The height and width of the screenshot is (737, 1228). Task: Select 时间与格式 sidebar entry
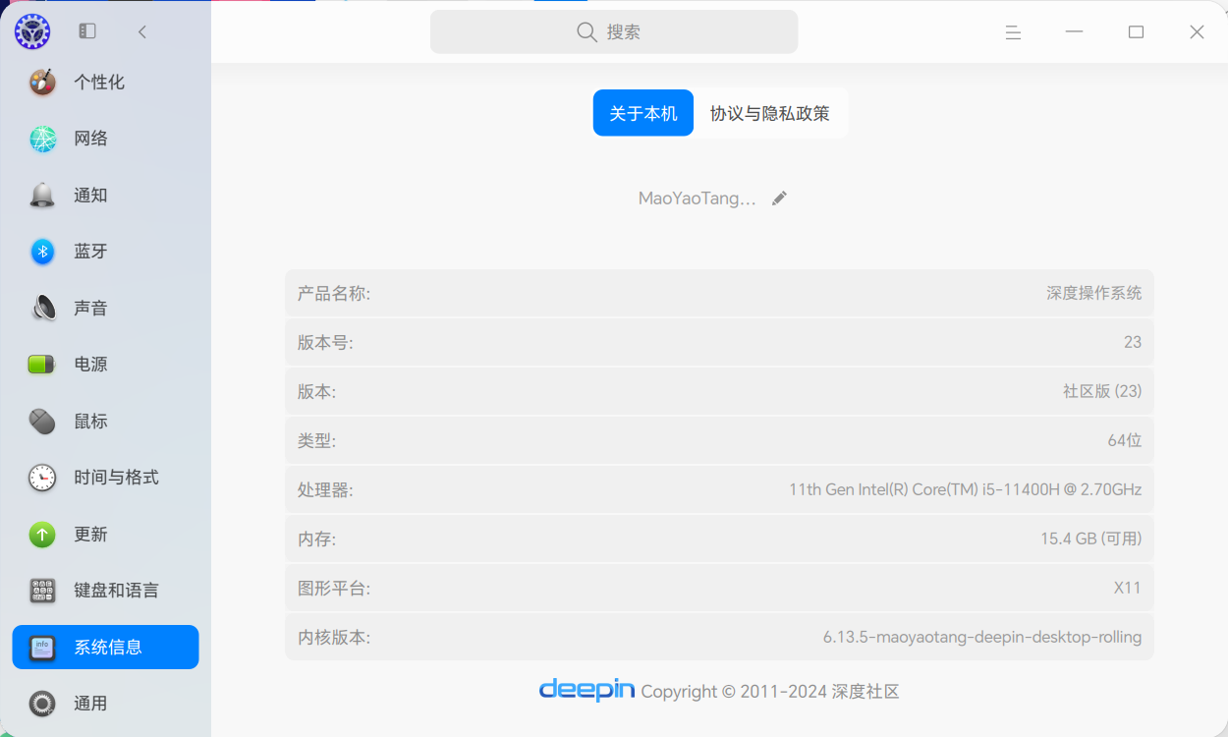pos(105,478)
